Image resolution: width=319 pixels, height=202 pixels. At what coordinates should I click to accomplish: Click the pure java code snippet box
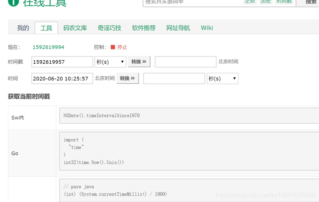pos(189,190)
